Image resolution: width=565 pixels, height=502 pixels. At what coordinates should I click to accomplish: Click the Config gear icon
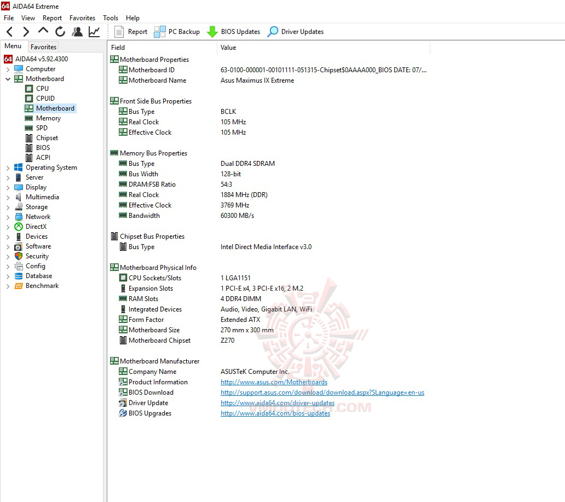coord(19,266)
